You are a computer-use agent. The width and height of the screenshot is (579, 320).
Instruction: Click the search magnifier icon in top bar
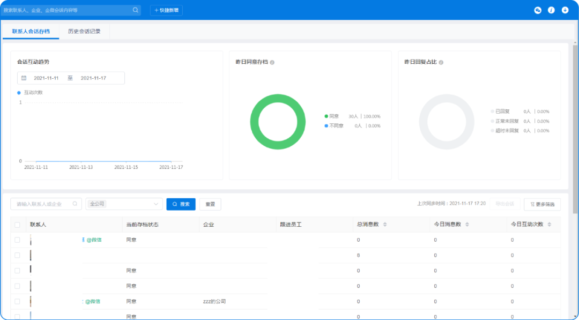pos(136,10)
